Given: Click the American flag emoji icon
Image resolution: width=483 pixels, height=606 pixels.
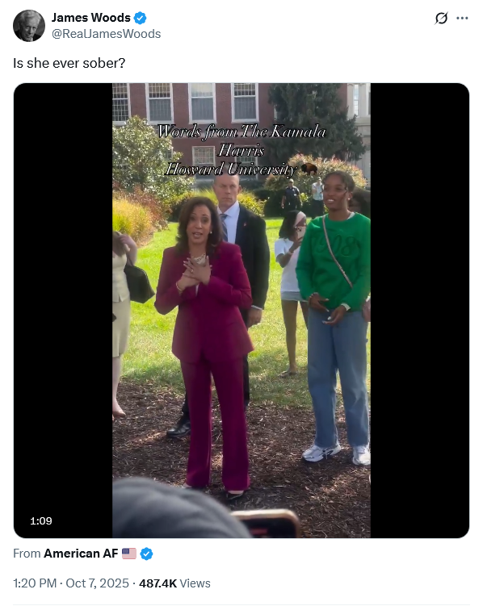Looking at the screenshot, I should [x=129, y=554].
